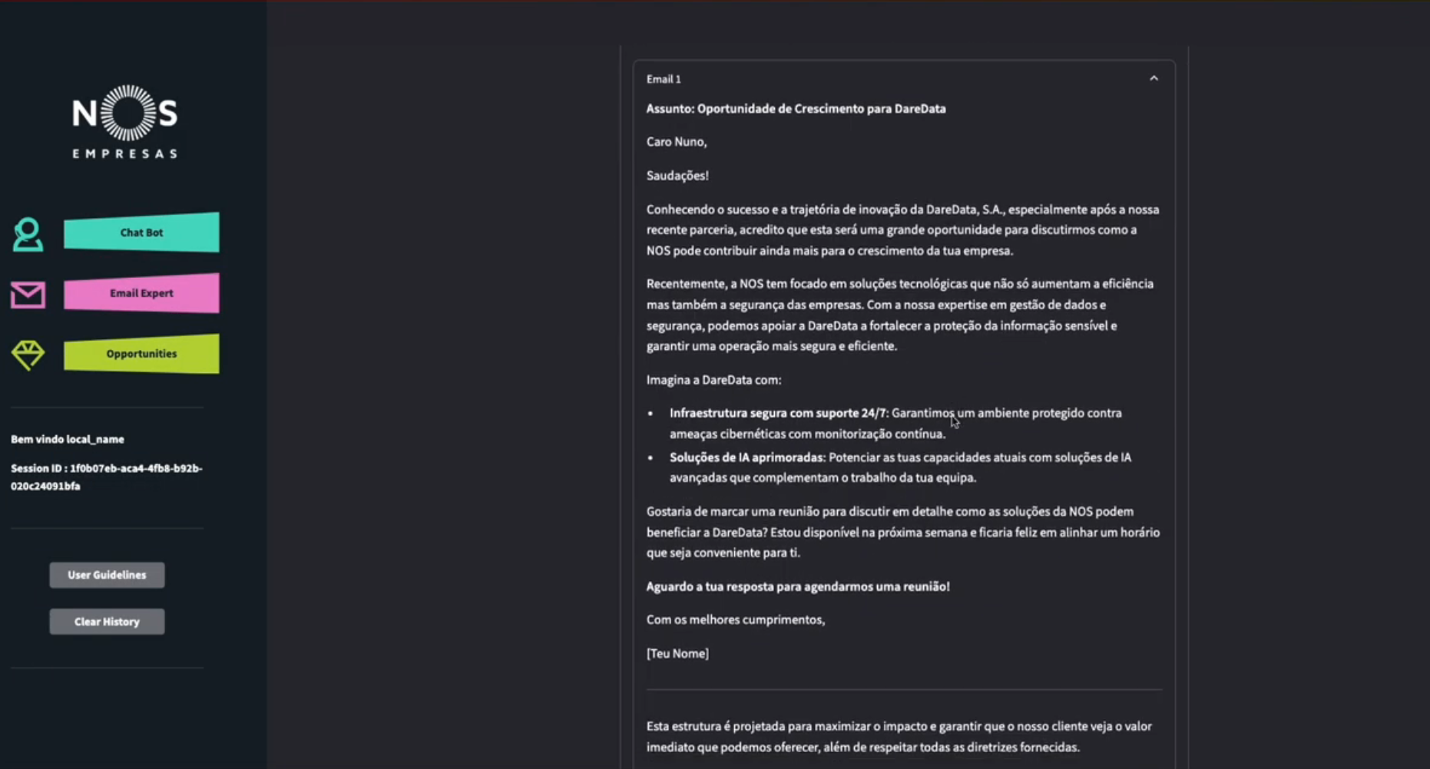Click the Bem vindo local_name greeting
This screenshot has width=1430, height=769.
click(68, 439)
